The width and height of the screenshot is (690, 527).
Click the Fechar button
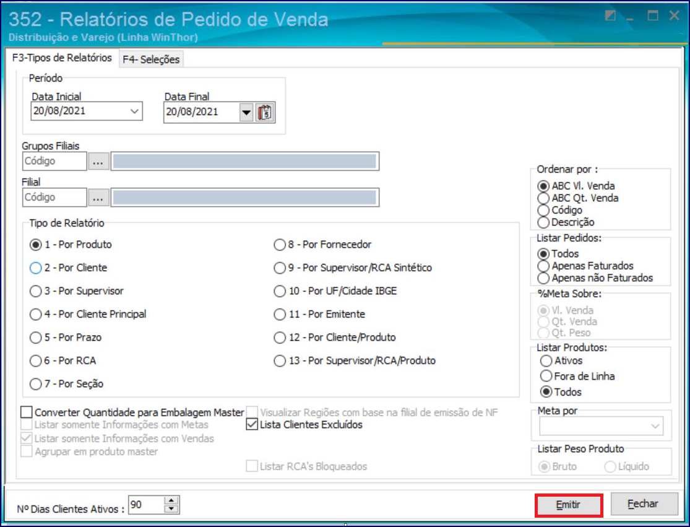(x=643, y=504)
